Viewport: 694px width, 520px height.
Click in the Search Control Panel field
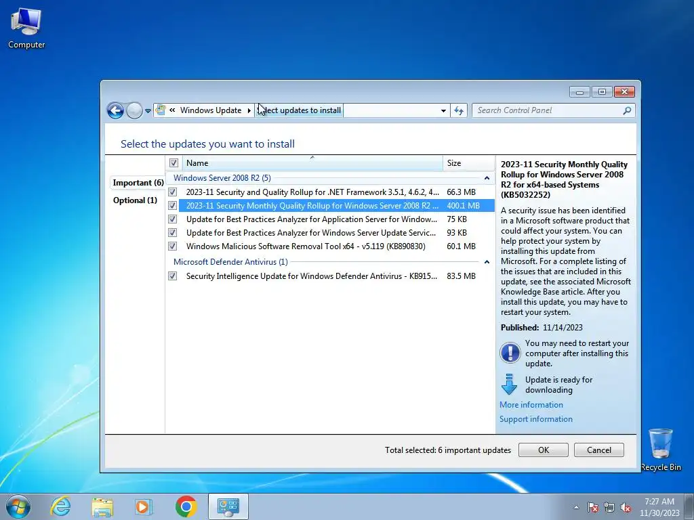tap(548, 110)
